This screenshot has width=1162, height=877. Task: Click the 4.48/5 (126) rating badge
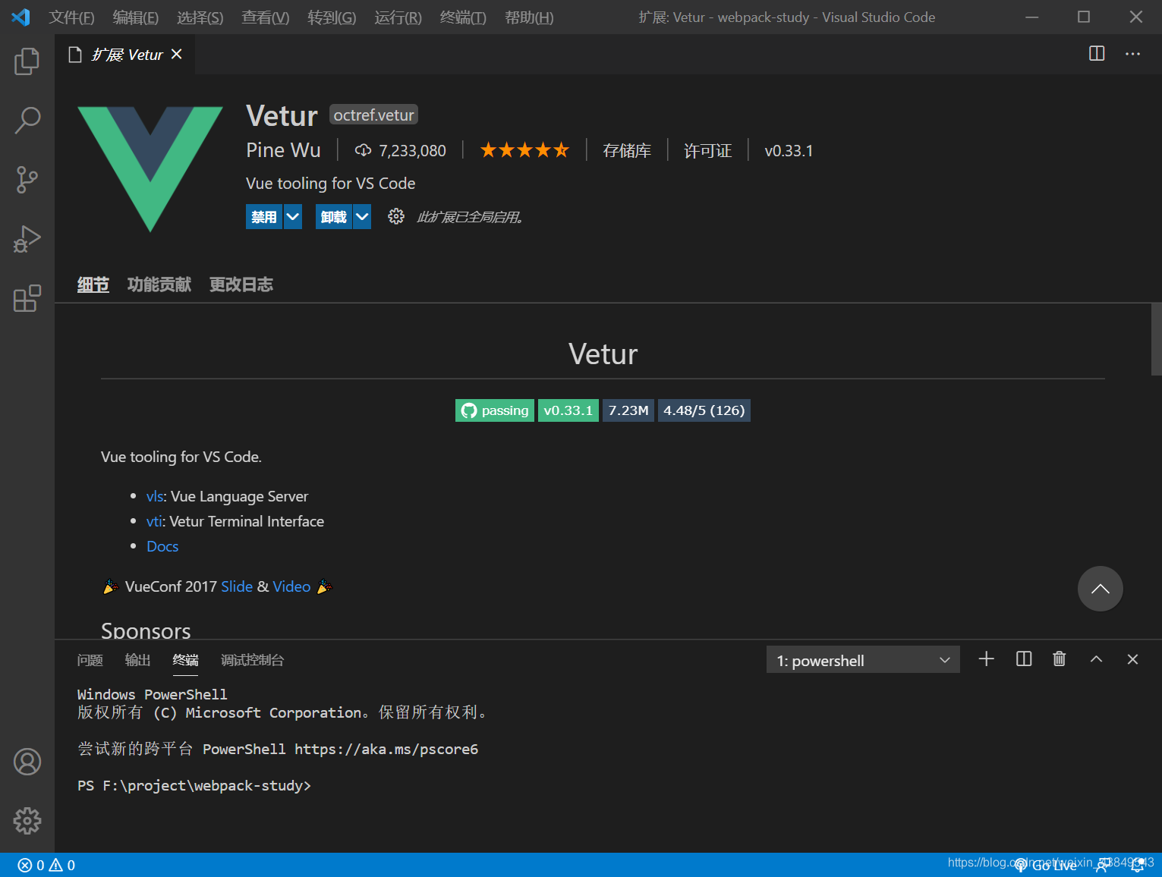(x=704, y=410)
